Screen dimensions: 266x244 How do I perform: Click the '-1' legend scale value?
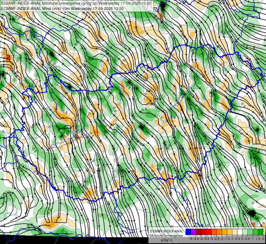pyautogui.click(x=232, y=239)
